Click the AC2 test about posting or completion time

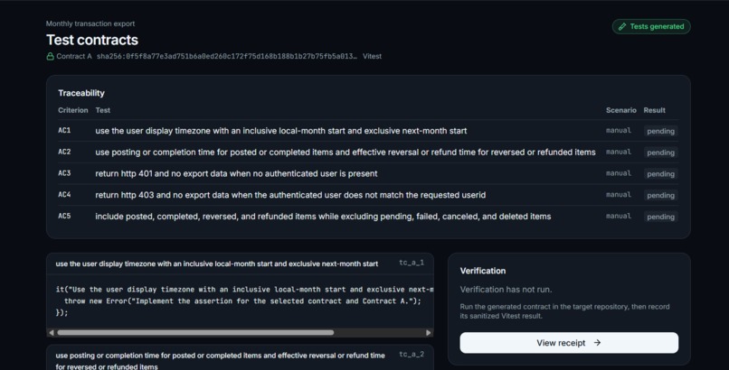(x=346, y=153)
